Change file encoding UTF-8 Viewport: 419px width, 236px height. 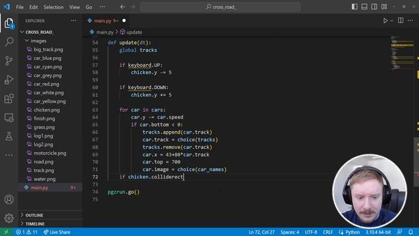coord(311,232)
